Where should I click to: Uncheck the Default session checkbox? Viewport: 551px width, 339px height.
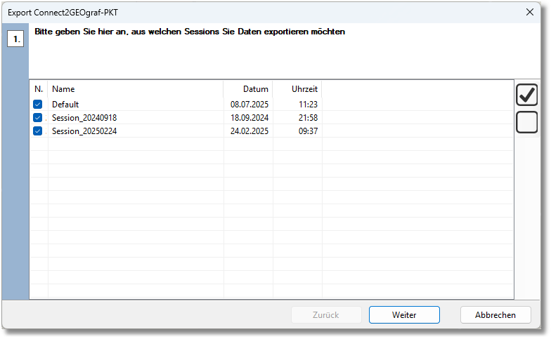tap(38, 105)
